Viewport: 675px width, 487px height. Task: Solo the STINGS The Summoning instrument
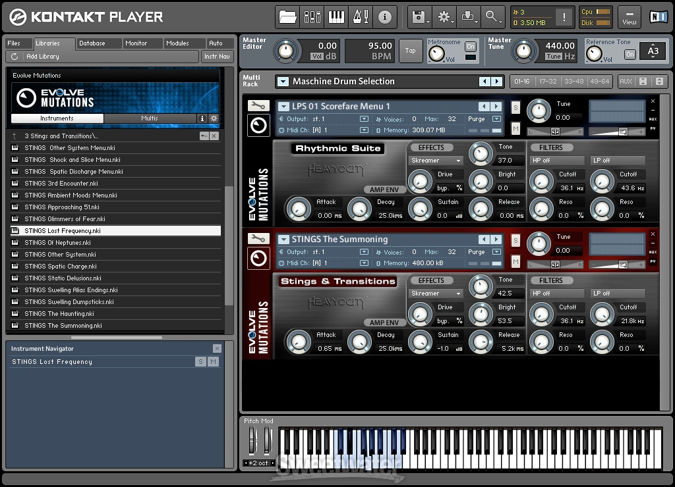(x=515, y=241)
